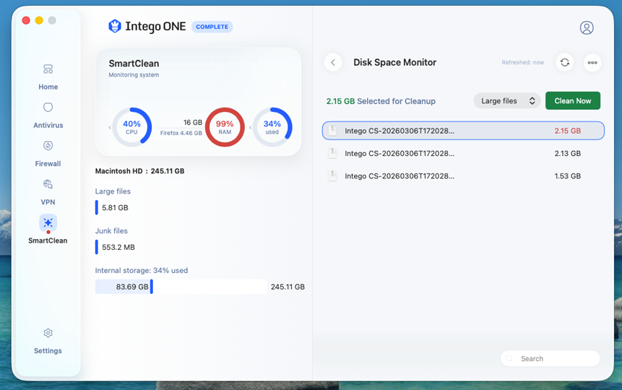Click file icon of 1.53 GB item

point(333,175)
